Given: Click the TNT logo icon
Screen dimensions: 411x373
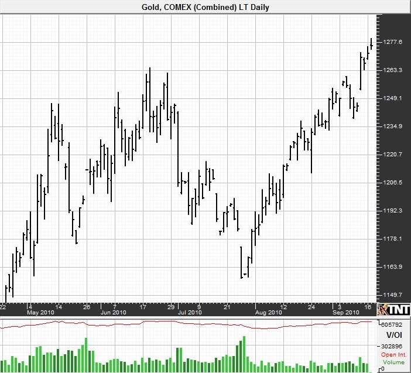Looking at the screenshot, I should 393,310.
